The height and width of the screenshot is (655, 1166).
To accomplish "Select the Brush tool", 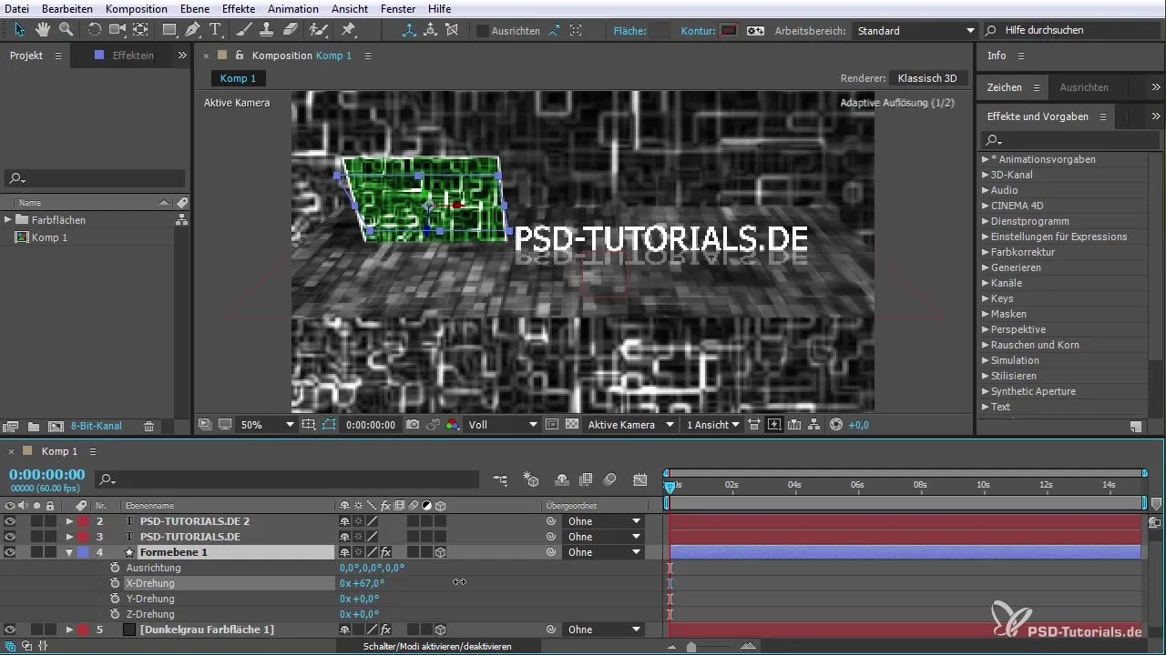I will pos(245,30).
